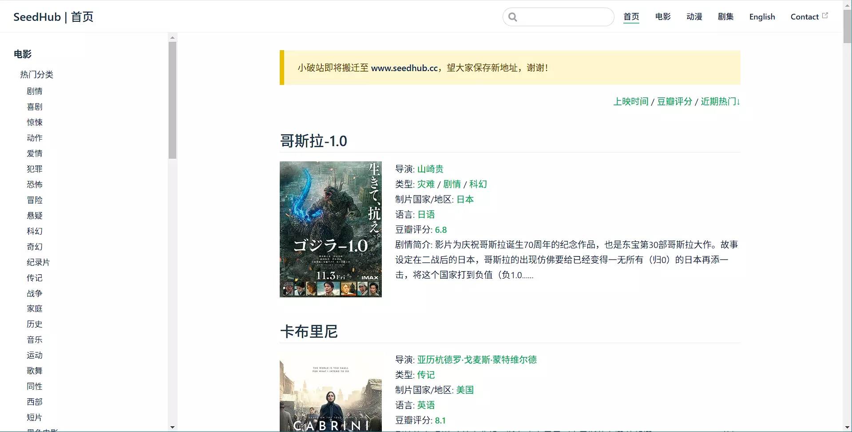The height and width of the screenshot is (432, 852).
Task: Open 哥斯拉-1.0 poster thumbnail
Action: click(x=330, y=229)
